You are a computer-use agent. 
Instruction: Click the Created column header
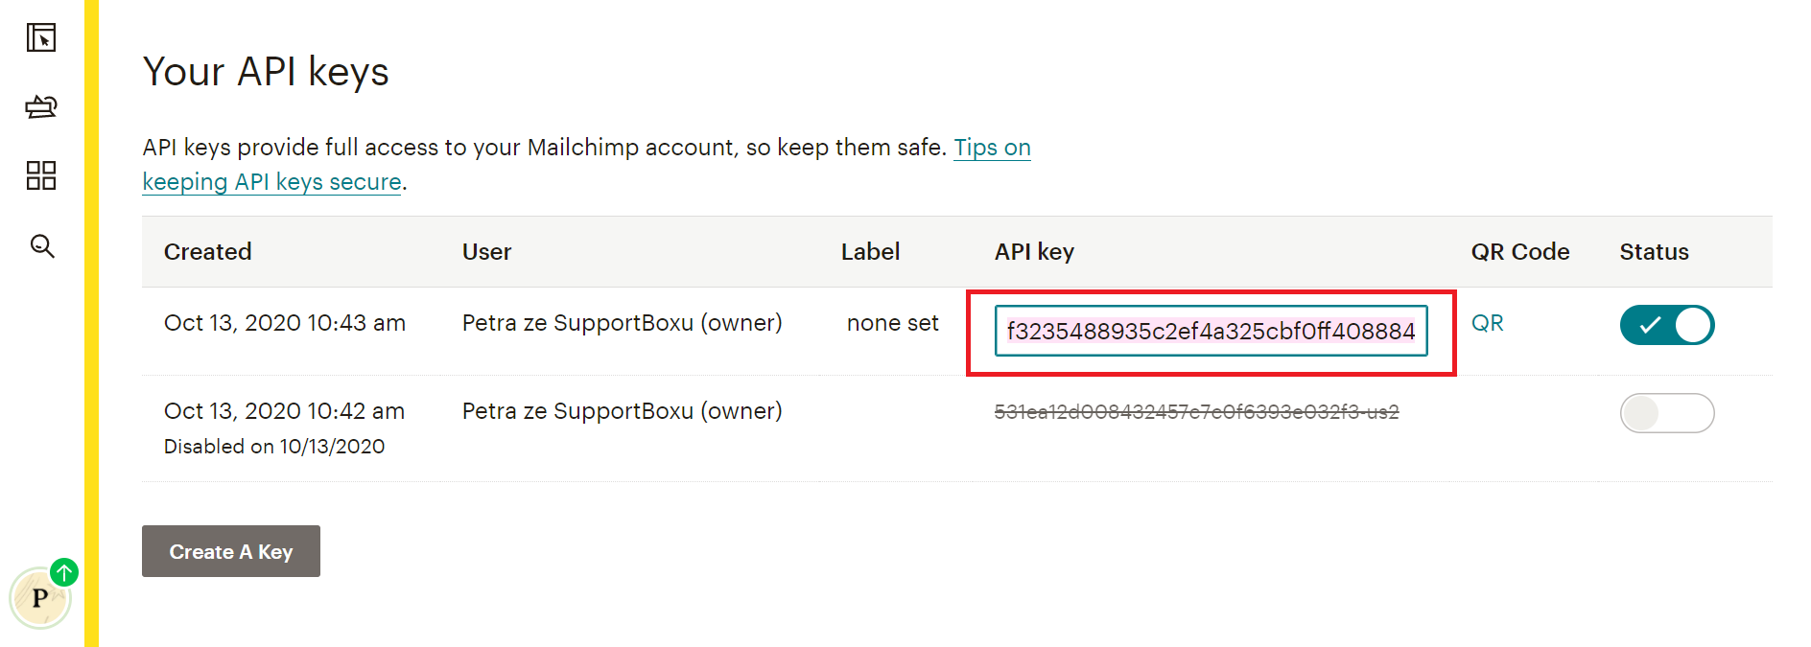coord(208,252)
